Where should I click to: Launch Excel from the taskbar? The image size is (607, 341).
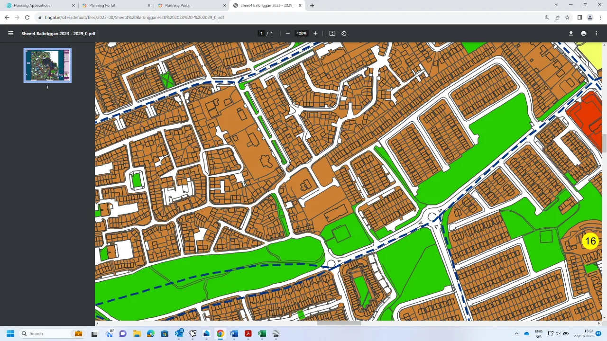262,334
